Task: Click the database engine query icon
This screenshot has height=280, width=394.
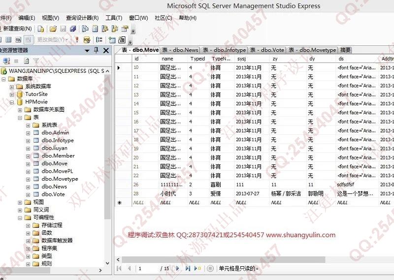Action: [40, 29]
